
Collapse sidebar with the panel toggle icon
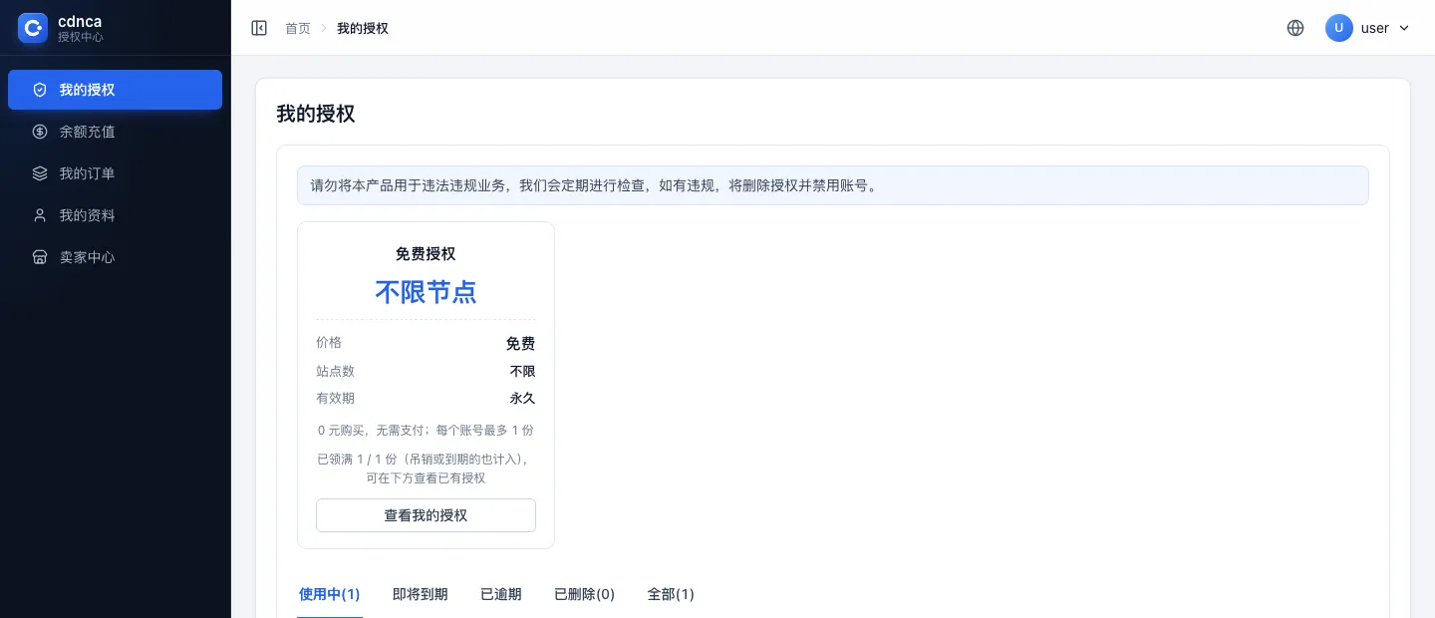(x=259, y=28)
